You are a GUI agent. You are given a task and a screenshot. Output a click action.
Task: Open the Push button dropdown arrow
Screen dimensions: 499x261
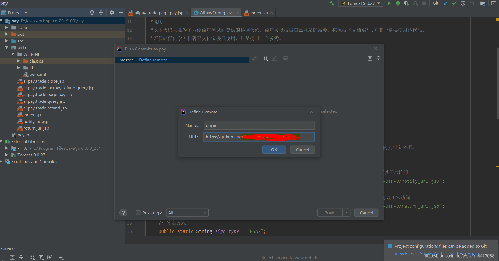(346, 213)
